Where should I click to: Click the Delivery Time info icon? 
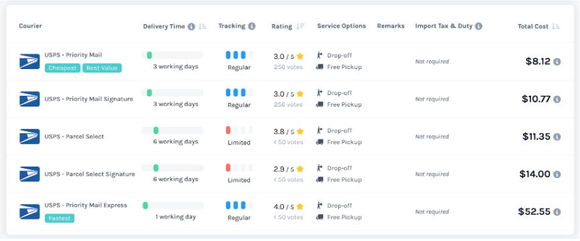pos(191,27)
